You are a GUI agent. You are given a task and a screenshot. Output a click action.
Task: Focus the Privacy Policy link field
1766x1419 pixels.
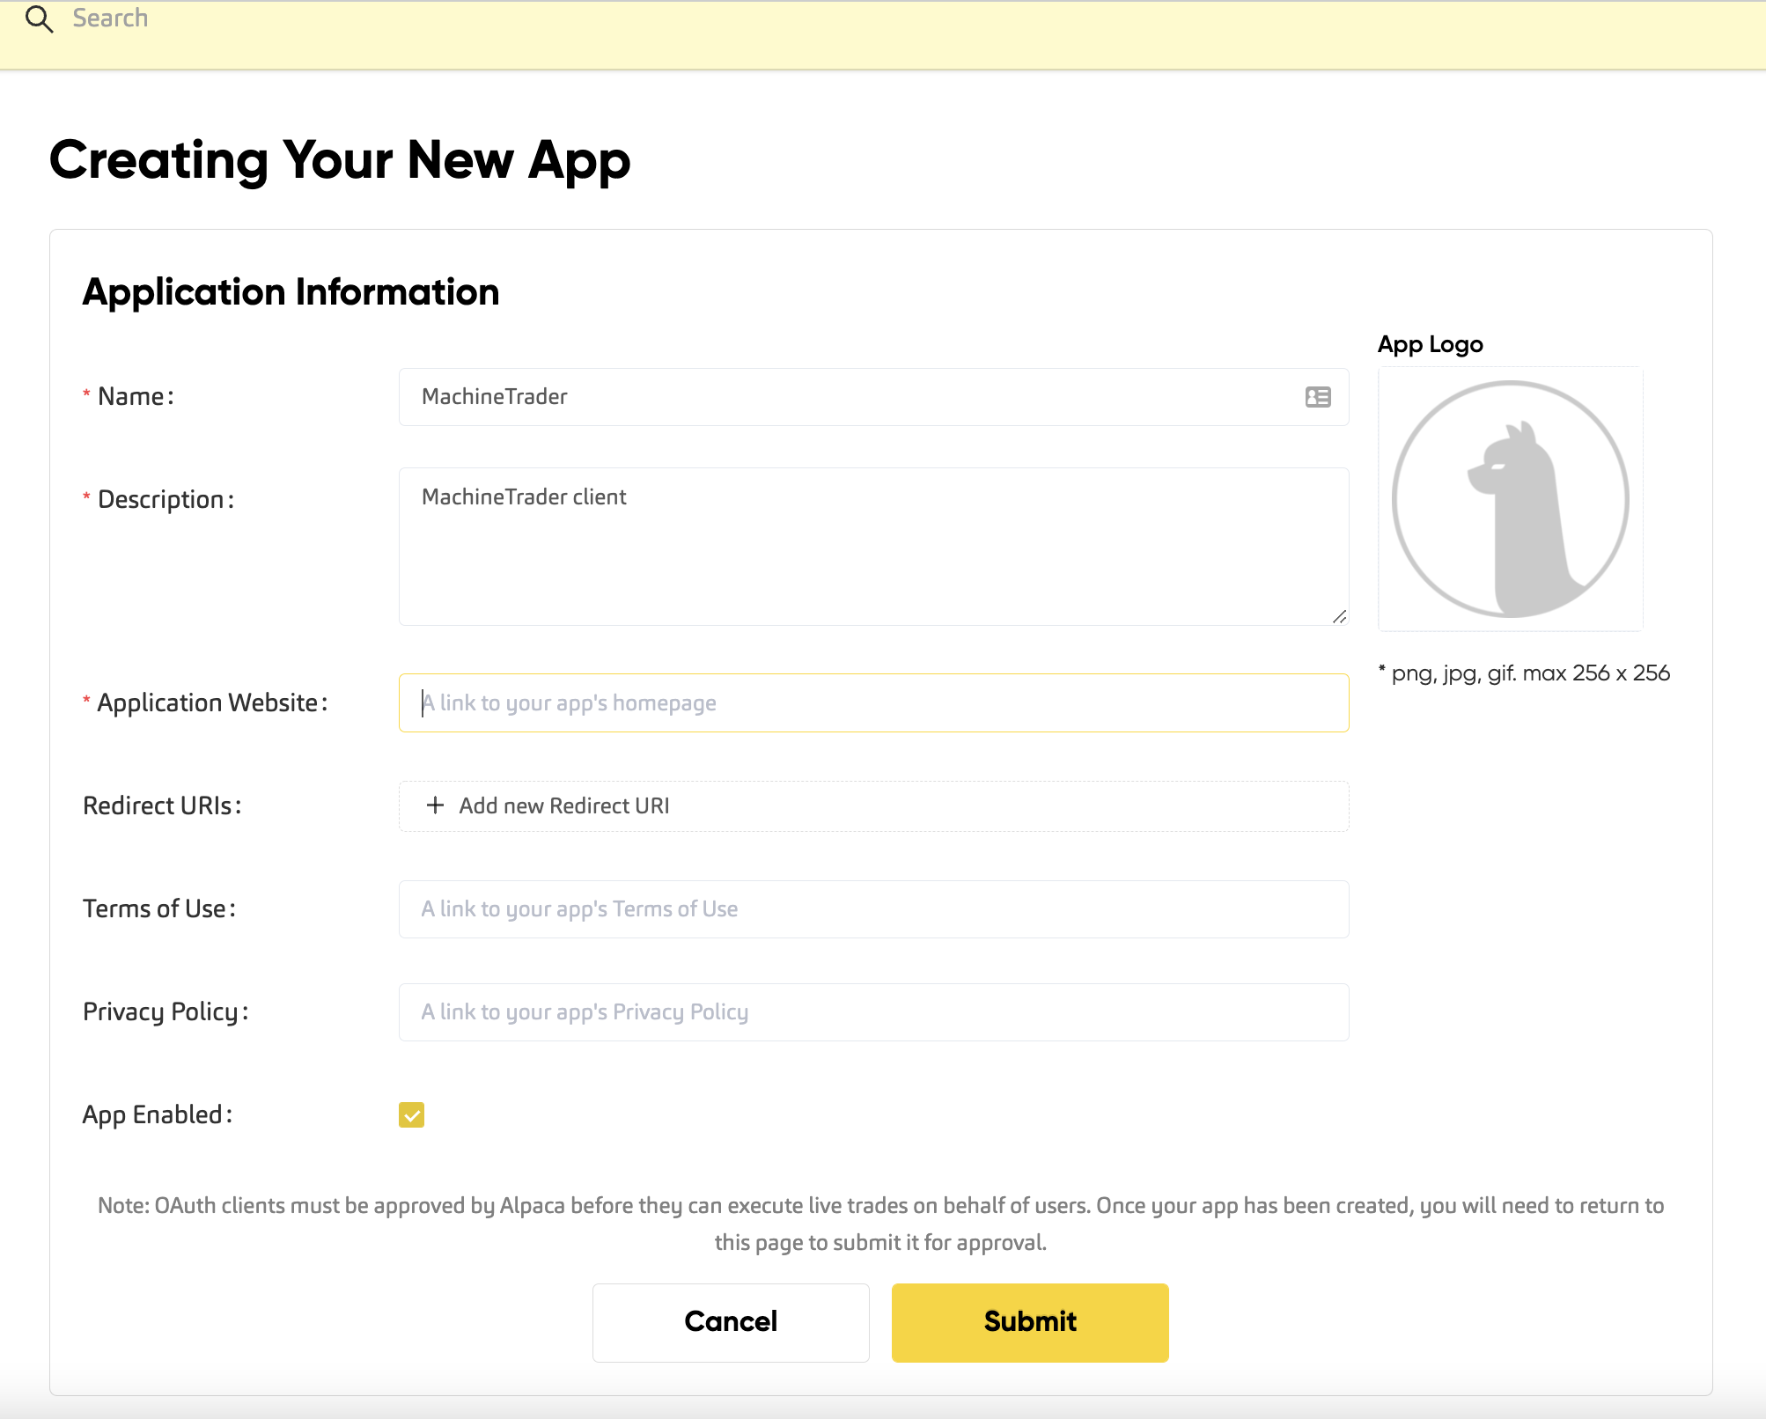872,1012
